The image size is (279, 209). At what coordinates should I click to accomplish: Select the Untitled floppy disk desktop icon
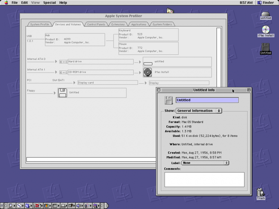click(x=266, y=49)
